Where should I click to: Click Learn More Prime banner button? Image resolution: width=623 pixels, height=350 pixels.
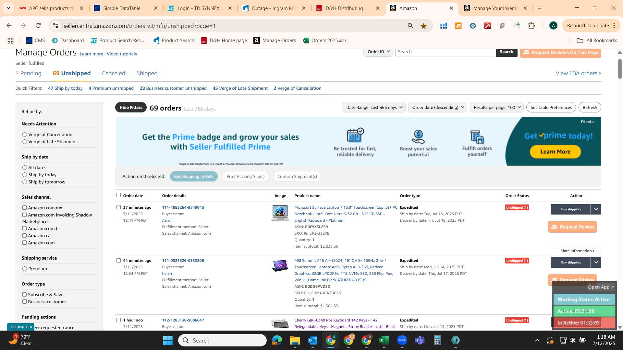coord(555,152)
